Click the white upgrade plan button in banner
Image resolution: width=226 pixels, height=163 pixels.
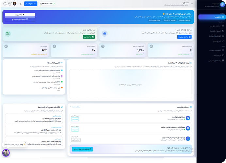point(20,15)
